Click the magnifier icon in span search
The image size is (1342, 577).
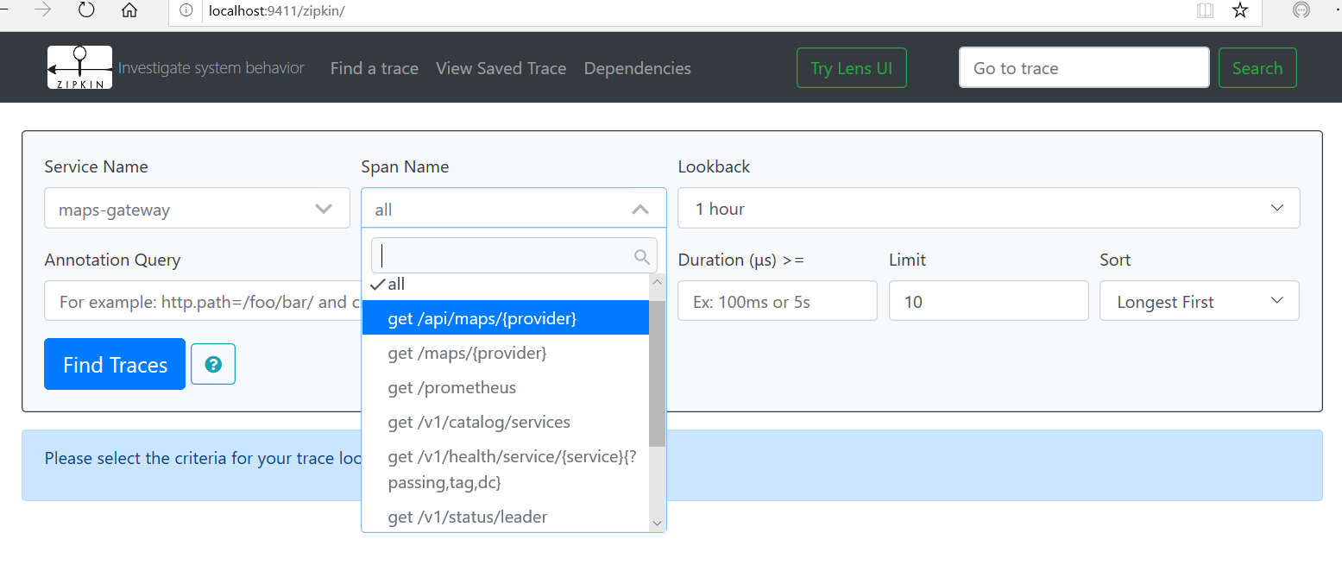(x=641, y=256)
